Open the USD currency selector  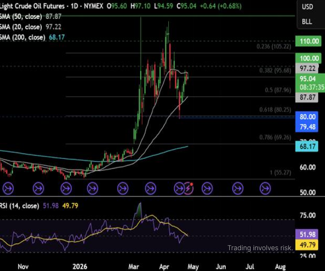pos(308,7)
